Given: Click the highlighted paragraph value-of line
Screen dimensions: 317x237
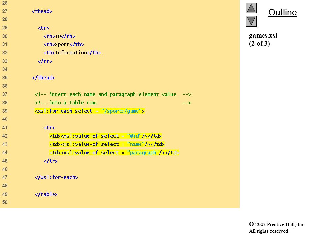Looking at the screenshot, I should point(114,153).
